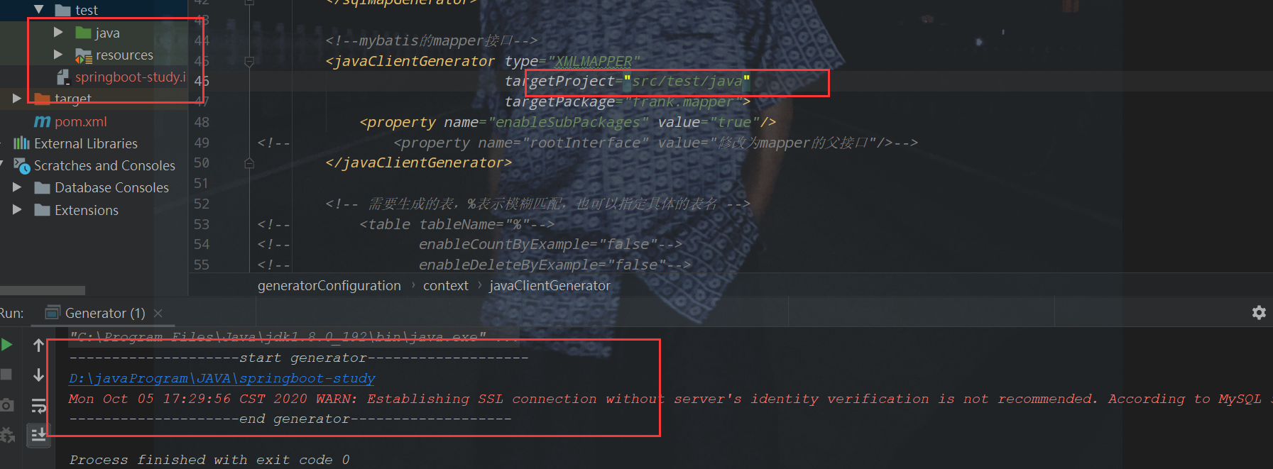The width and height of the screenshot is (1273, 469).
Task: Click the tableName="%" commented line
Action: tap(457, 224)
